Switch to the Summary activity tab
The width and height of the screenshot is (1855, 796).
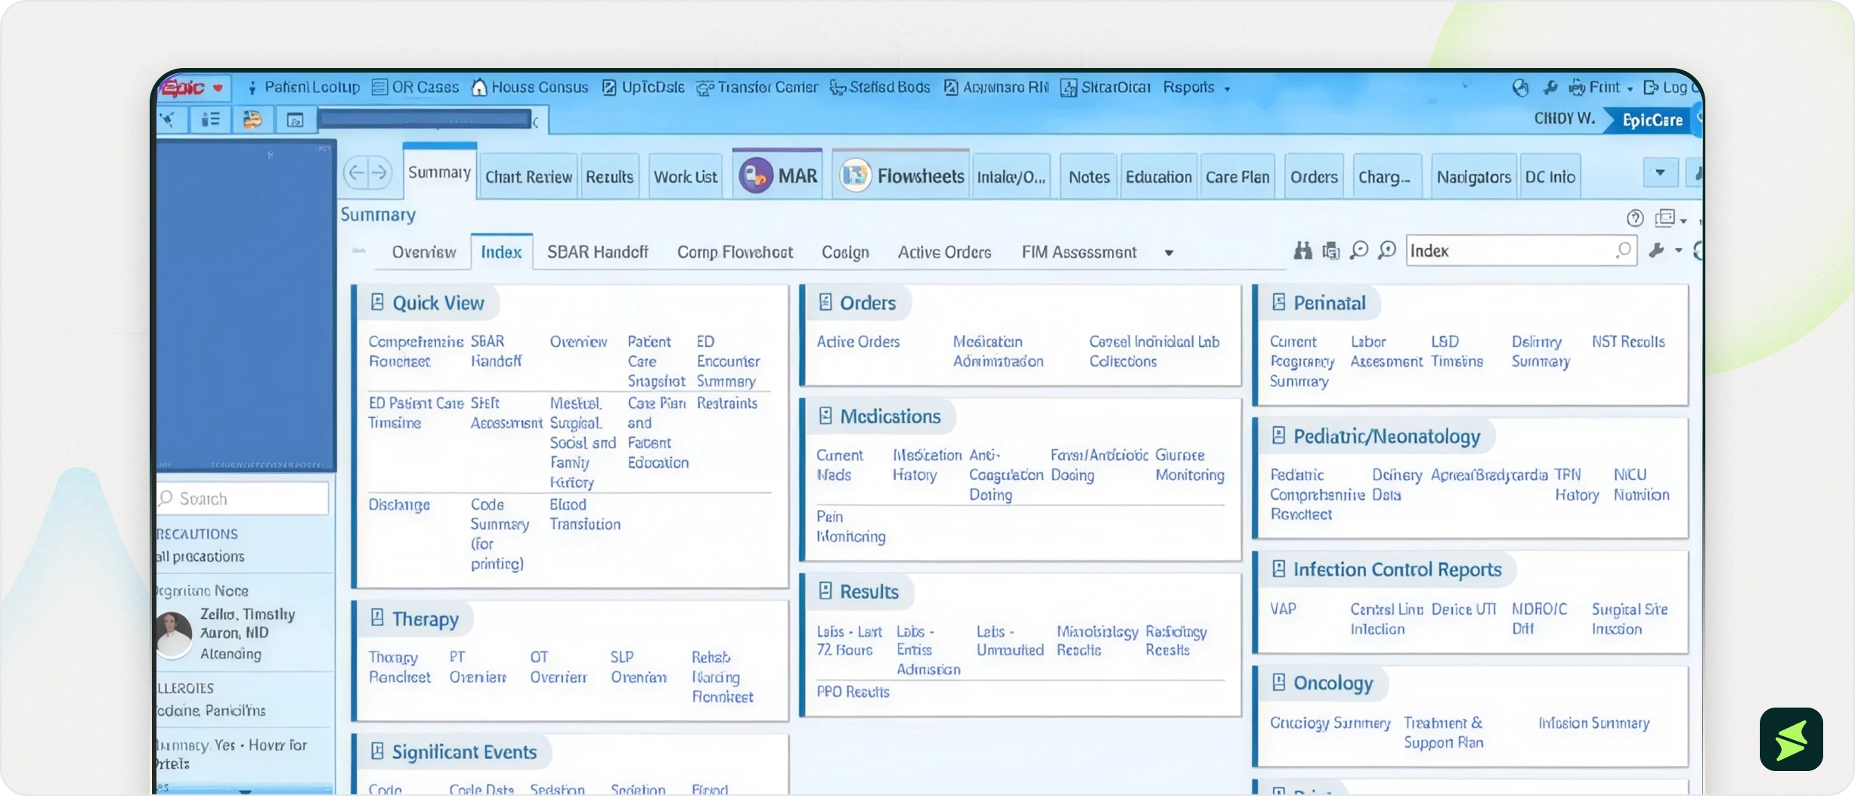click(x=439, y=172)
